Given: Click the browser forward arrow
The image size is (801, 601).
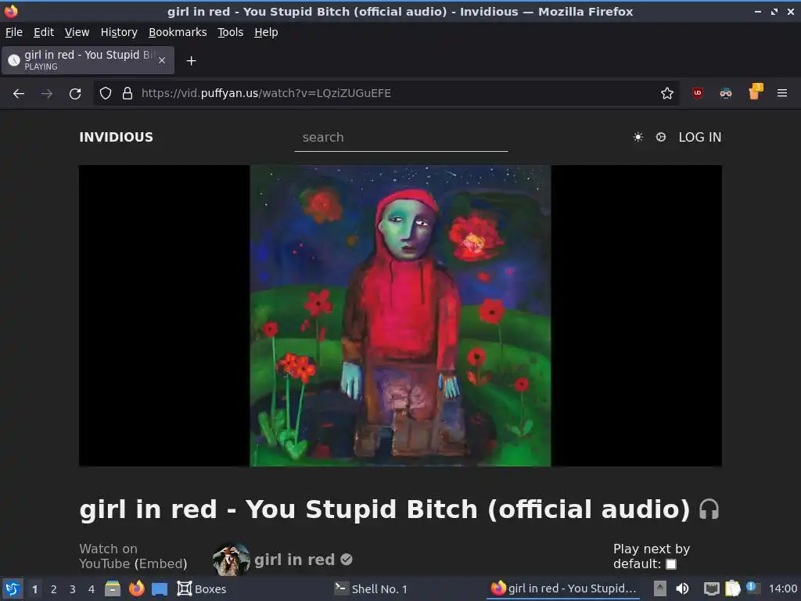Looking at the screenshot, I should [x=46, y=94].
